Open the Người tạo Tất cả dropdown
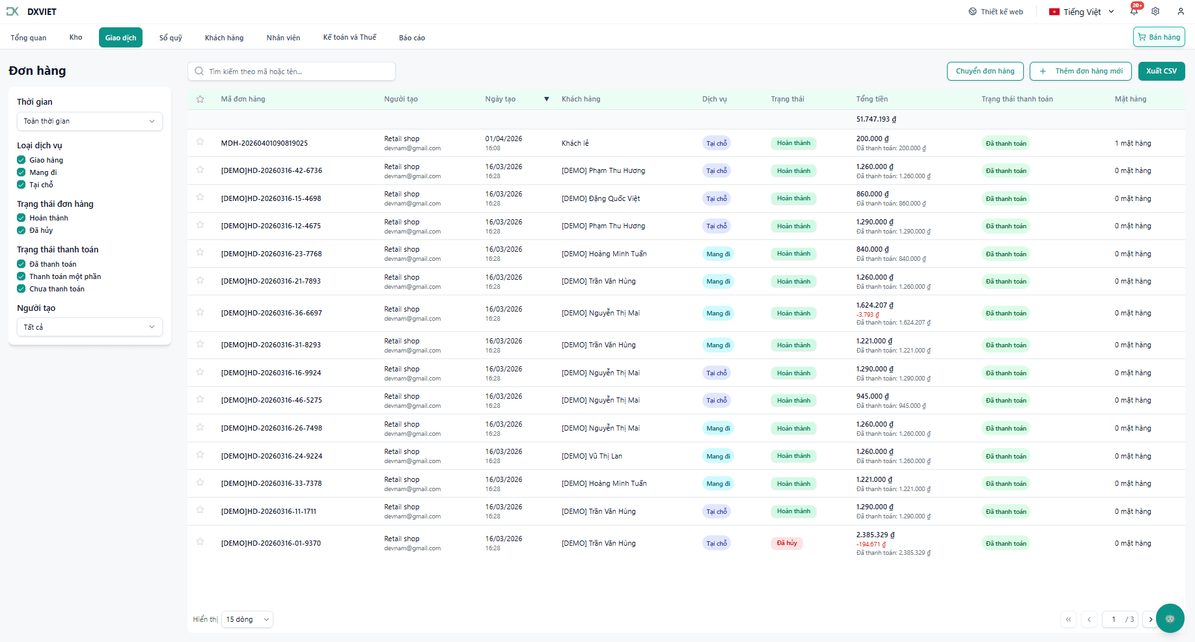The width and height of the screenshot is (1195, 642). (89, 327)
